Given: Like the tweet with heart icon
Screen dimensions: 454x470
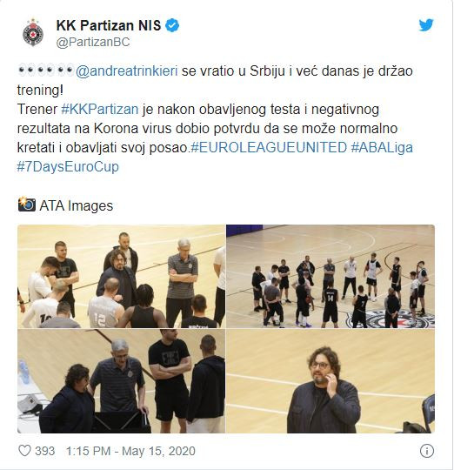Looking at the screenshot, I should (x=24, y=451).
